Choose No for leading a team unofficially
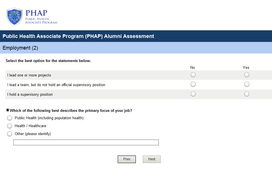 click(193, 84)
